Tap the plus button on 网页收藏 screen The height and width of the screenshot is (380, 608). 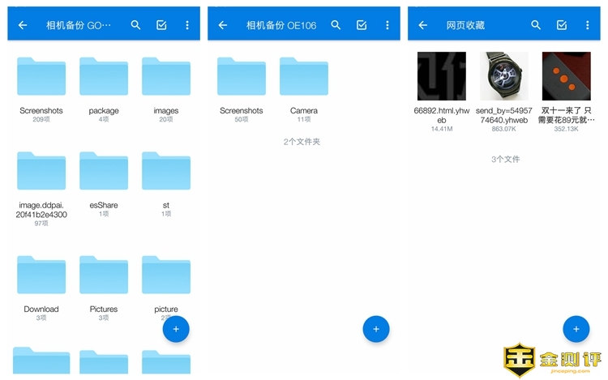coord(576,329)
